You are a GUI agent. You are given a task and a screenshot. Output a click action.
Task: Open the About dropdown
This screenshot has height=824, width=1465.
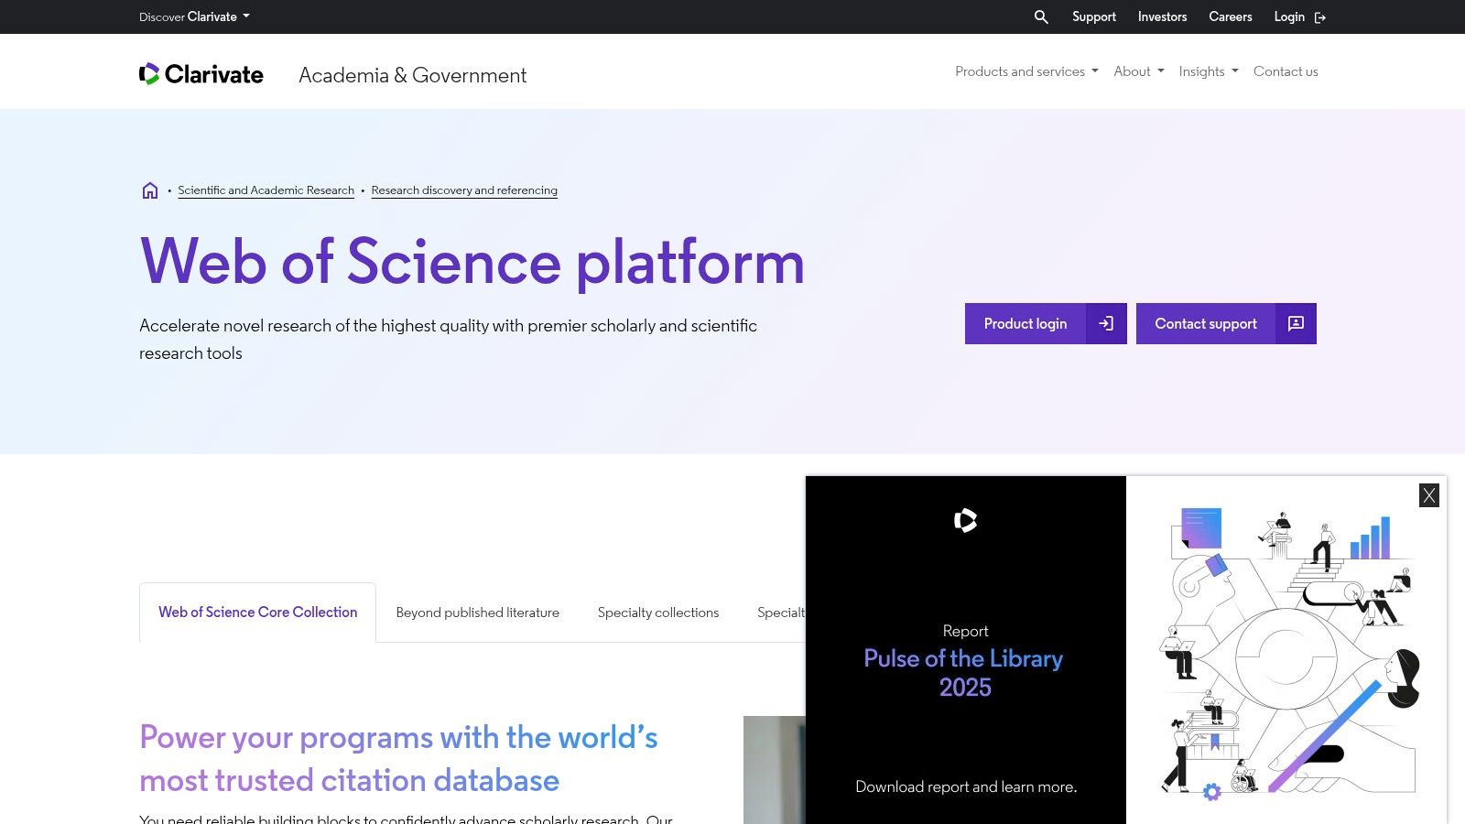1137,70
